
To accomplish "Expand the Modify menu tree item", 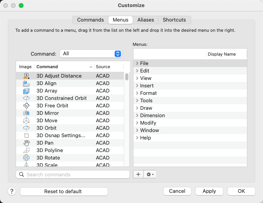I will (x=137, y=123).
